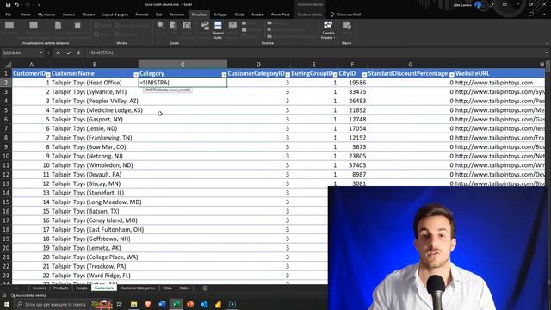Viewport: 551px width, 310px height.
Task: Toggle the Barra della formula checkbox
Action: coord(117,25)
